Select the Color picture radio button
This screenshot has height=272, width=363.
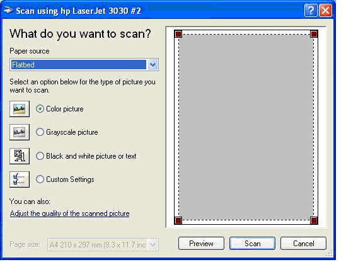(x=40, y=109)
